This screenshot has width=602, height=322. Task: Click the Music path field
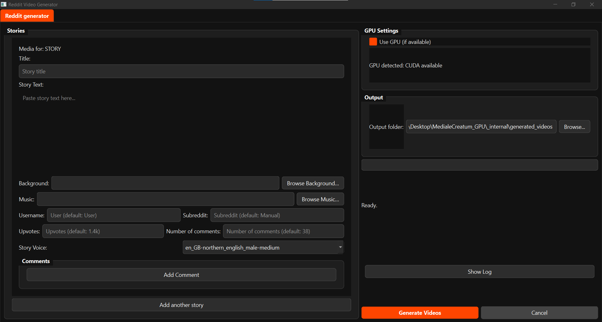coord(166,199)
